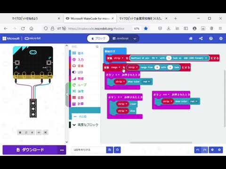Change button A dropdown on first event block

click(117, 75)
